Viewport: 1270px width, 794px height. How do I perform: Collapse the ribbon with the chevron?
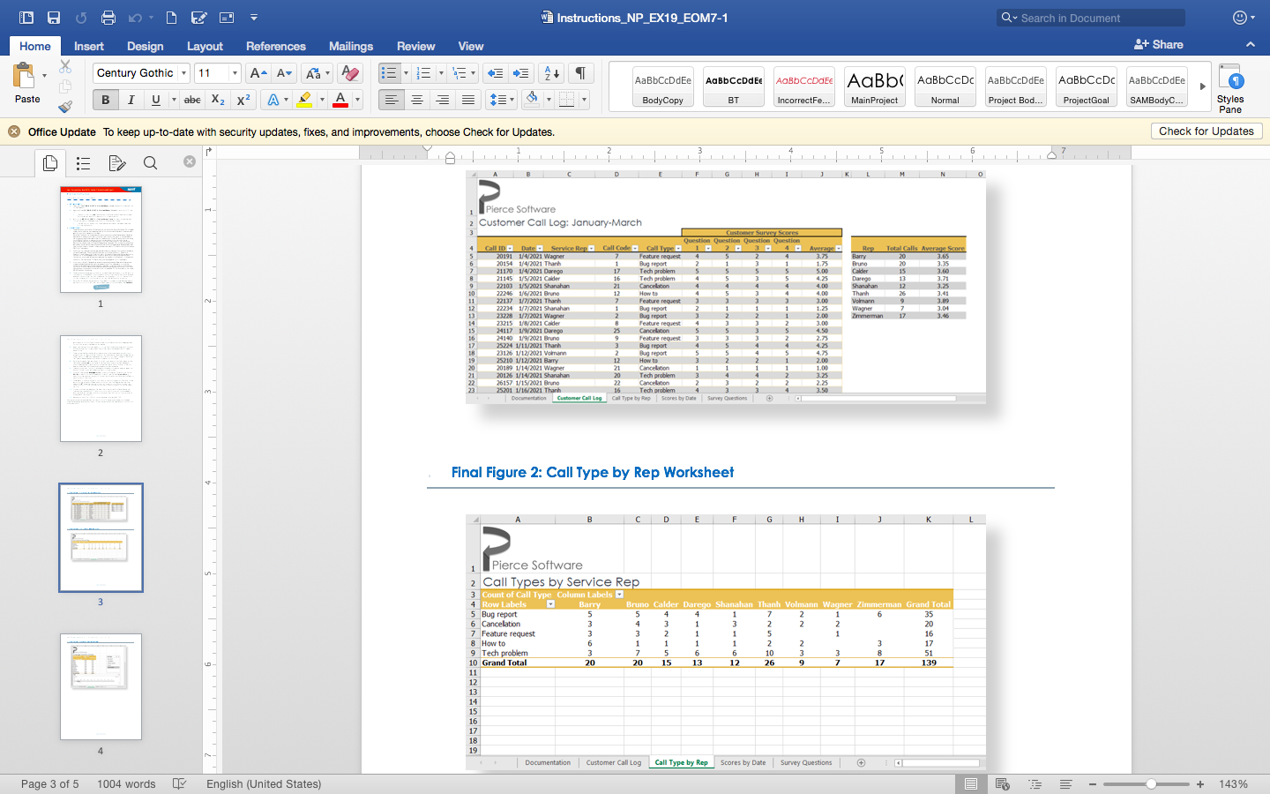(x=1250, y=44)
